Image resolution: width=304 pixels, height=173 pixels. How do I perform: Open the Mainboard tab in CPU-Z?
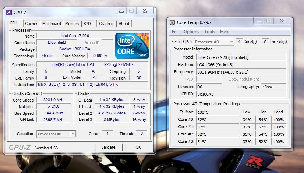(52, 24)
